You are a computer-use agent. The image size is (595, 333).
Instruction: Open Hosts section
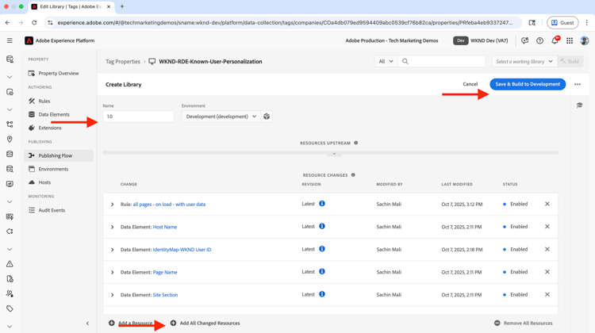44,182
